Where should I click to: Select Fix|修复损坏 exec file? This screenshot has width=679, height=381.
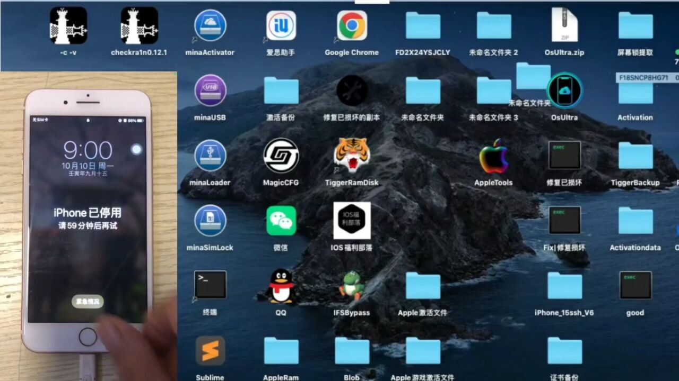click(x=564, y=221)
